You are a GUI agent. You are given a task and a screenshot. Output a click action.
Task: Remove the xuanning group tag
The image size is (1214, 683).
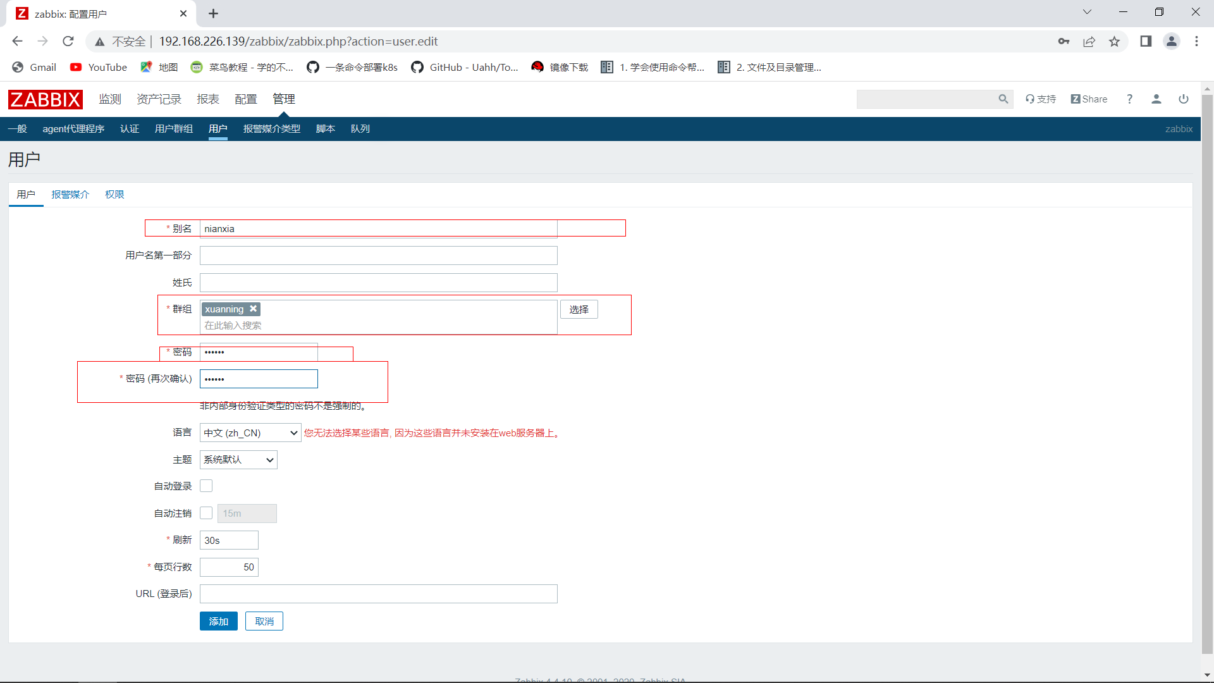253,309
